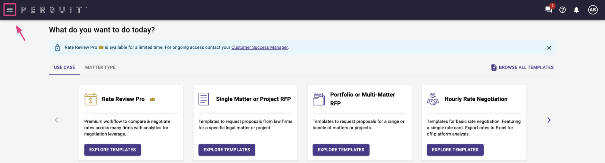Go to previous template cards with left chevron
Image resolution: width=605 pixels, height=163 pixels.
[56, 120]
